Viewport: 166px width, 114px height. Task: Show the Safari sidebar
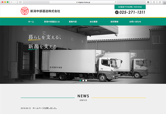(21, 2)
